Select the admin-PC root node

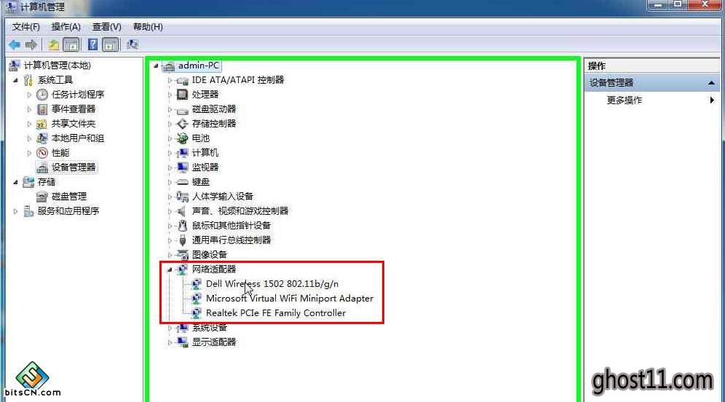199,66
